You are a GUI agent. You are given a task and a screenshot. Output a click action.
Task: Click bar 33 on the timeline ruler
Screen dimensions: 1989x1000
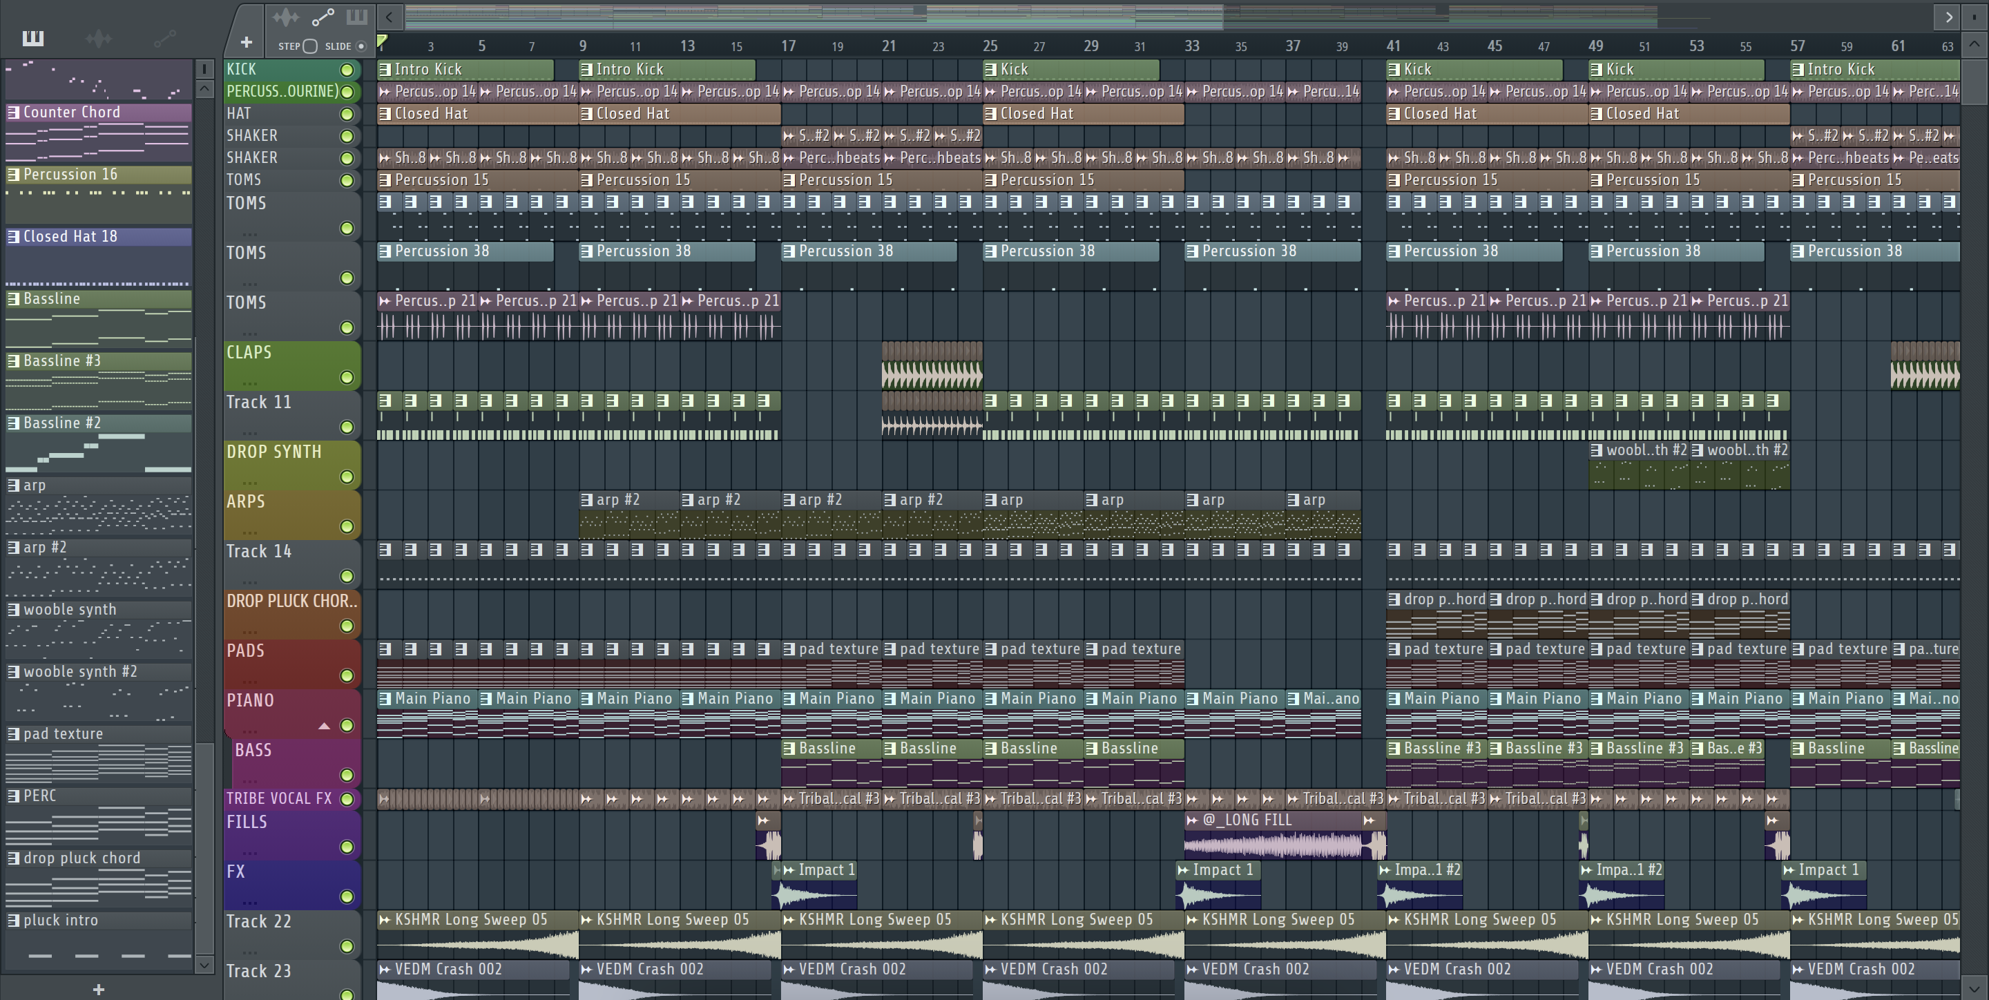tap(1191, 46)
